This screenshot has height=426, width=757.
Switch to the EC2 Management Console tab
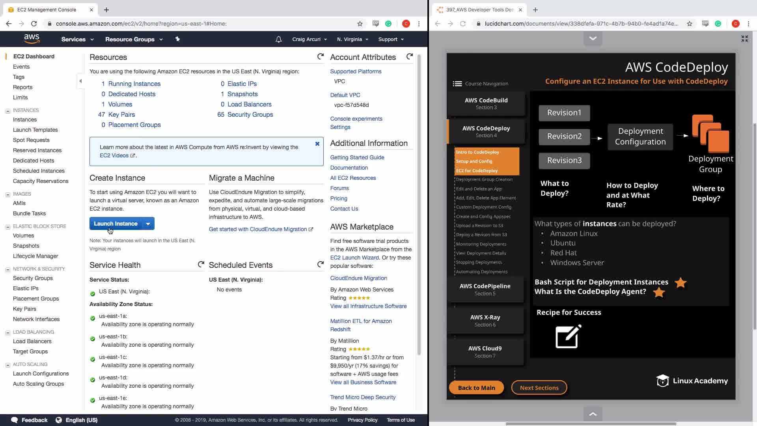pyautogui.click(x=47, y=9)
